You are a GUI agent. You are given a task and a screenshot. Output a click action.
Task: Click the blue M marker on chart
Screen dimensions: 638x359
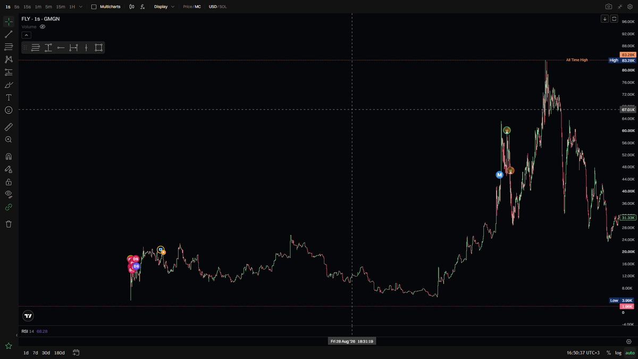coord(499,174)
